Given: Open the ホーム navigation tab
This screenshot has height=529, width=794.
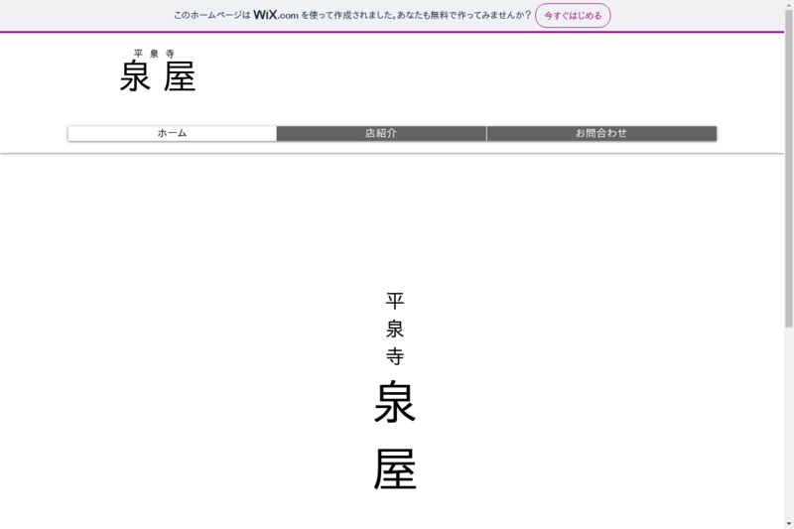Looking at the screenshot, I should (x=172, y=133).
